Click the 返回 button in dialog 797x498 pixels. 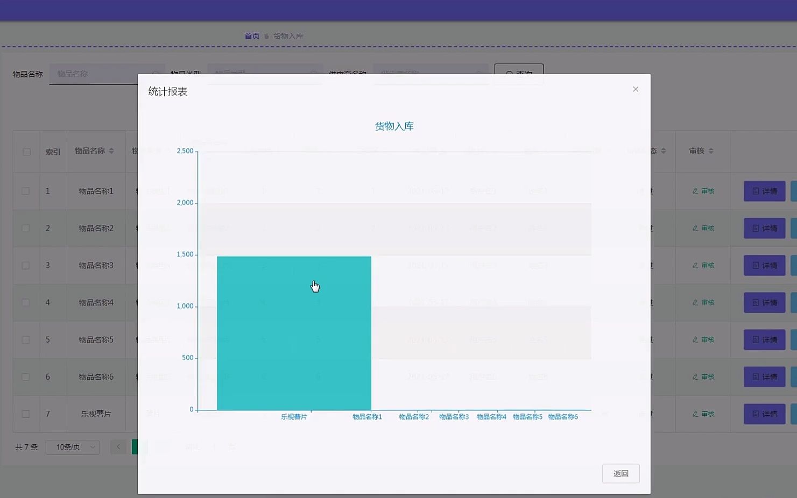620,473
